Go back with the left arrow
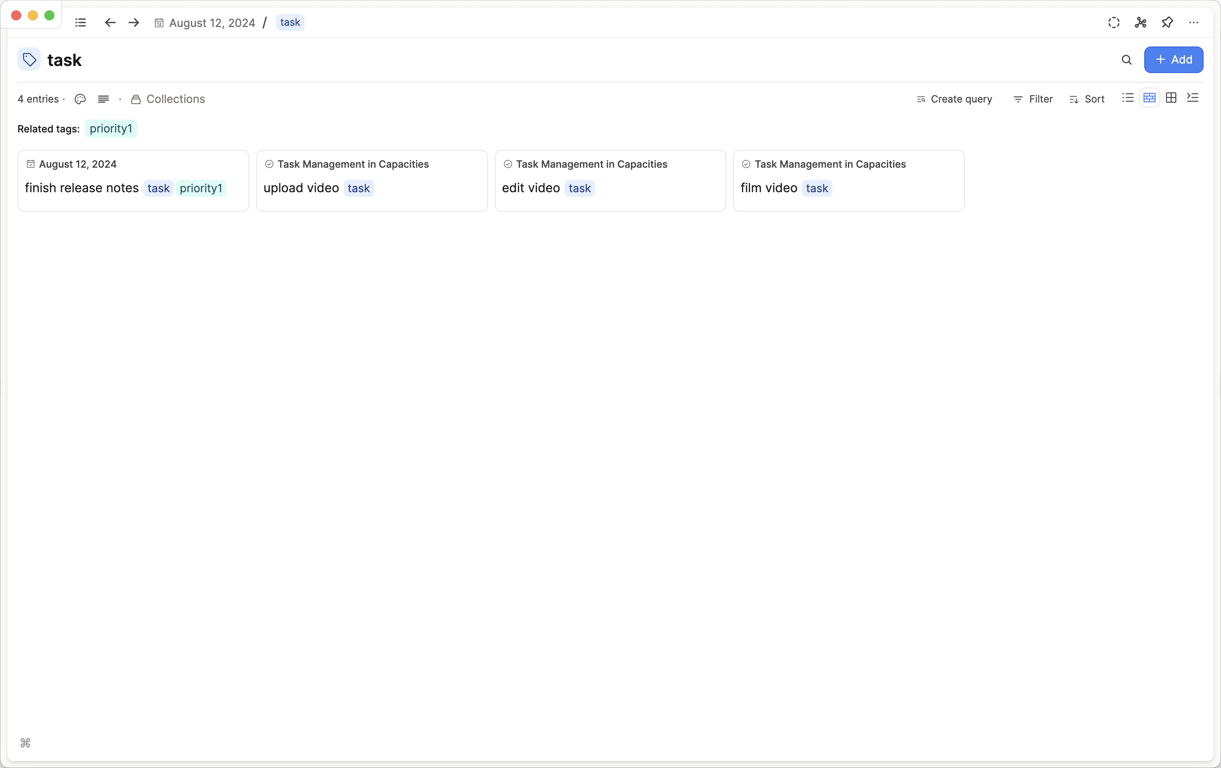Image resolution: width=1221 pixels, height=768 pixels. [110, 22]
